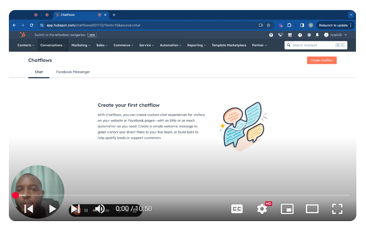
Task: Mute the video with the speaker icon
Action: [100, 209]
